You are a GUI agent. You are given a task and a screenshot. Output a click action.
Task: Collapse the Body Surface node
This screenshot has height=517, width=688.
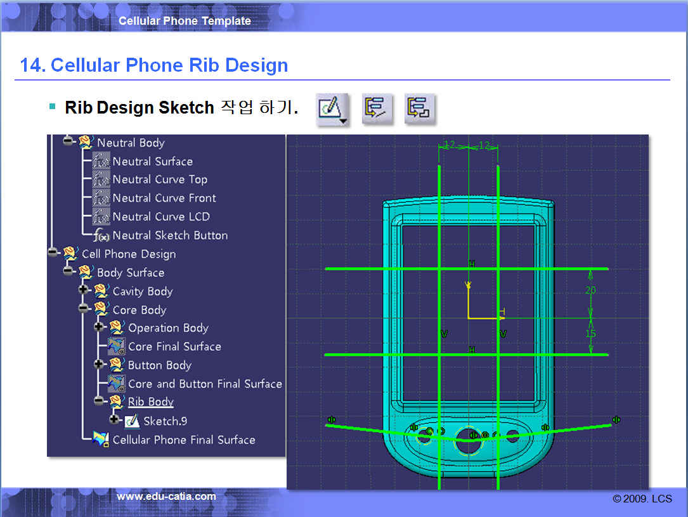click(68, 271)
